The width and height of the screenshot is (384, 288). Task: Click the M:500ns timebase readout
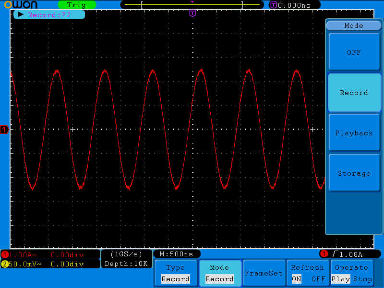pos(176,254)
